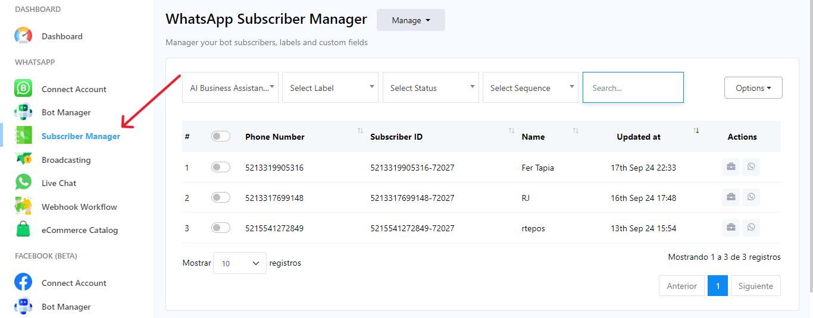Viewport: 813px width, 318px height.
Task: Open the eCommerce Catalog shopping bag icon
Action: coord(23,230)
